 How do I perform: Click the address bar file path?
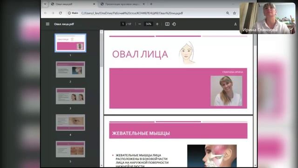pyautogui.click(x=132, y=13)
